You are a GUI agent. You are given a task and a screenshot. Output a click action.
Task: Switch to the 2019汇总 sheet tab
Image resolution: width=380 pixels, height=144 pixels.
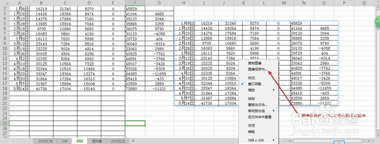tap(45, 141)
